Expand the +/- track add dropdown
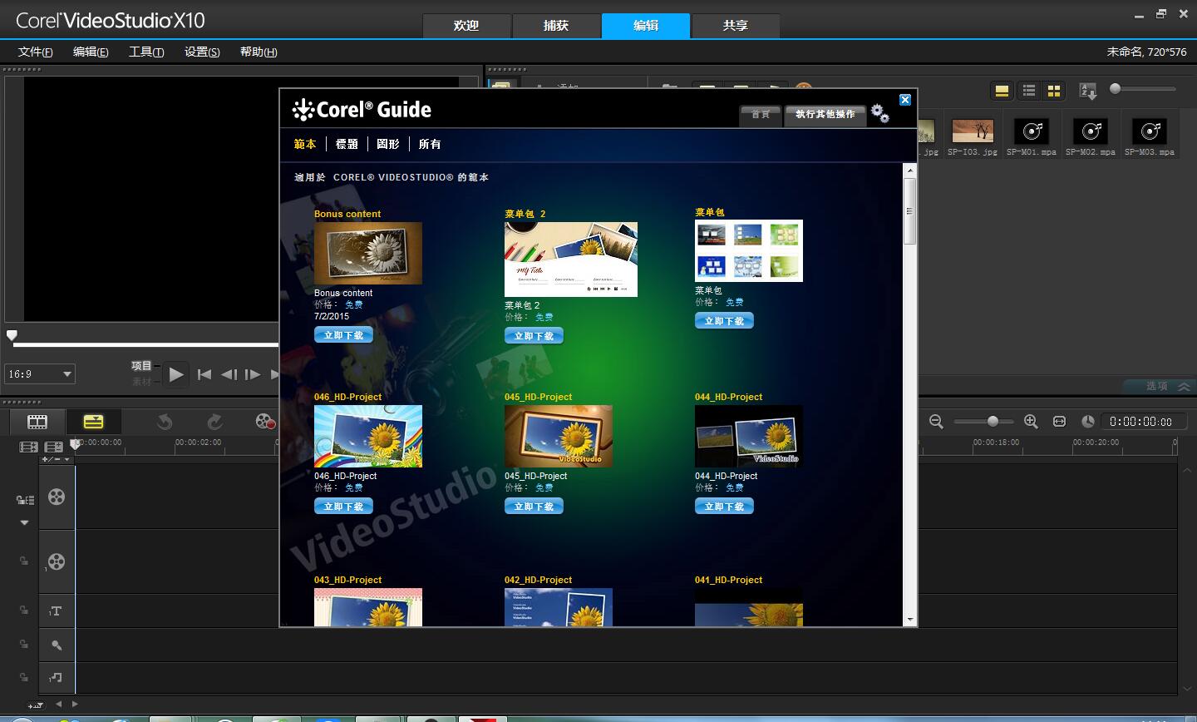The width and height of the screenshot is (1197, 722). [x=57, y=459]
